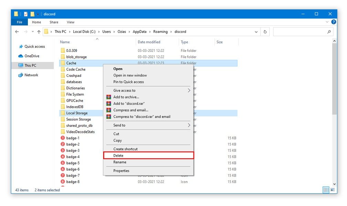Select the badge-5 icon file

(x=63, y=163)
